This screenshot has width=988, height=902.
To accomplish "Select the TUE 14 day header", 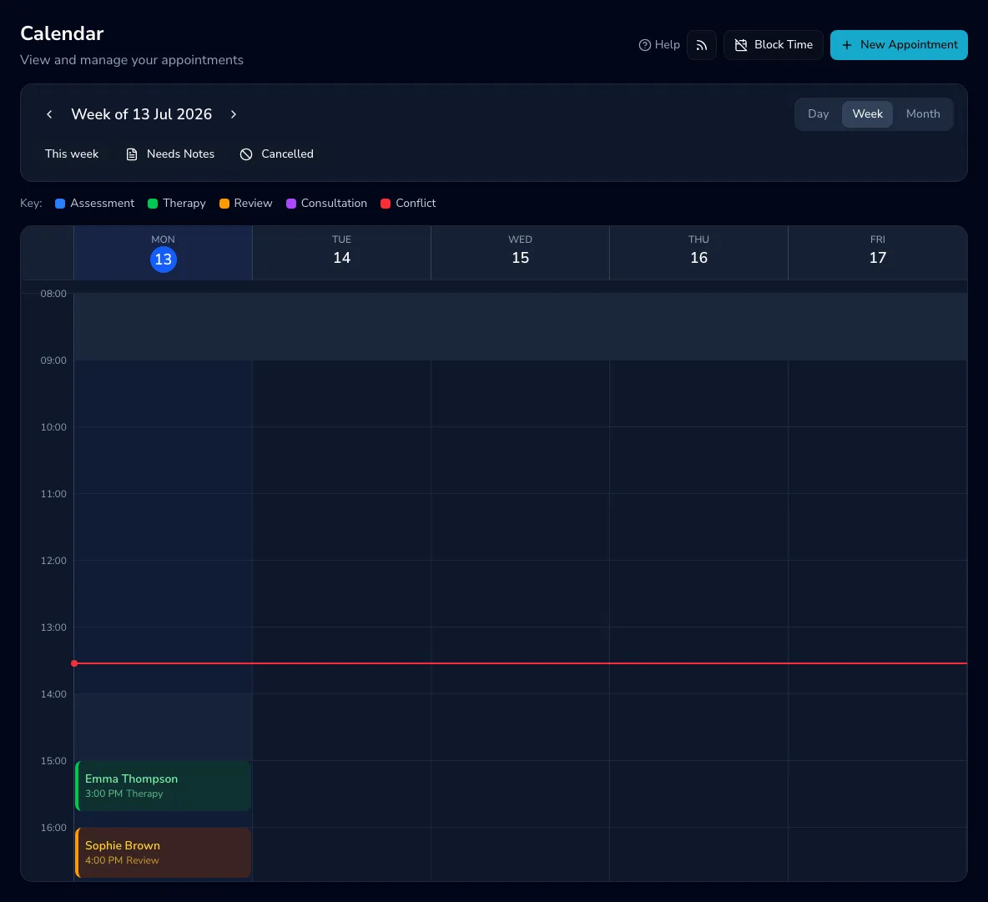I will click(341, 253).
